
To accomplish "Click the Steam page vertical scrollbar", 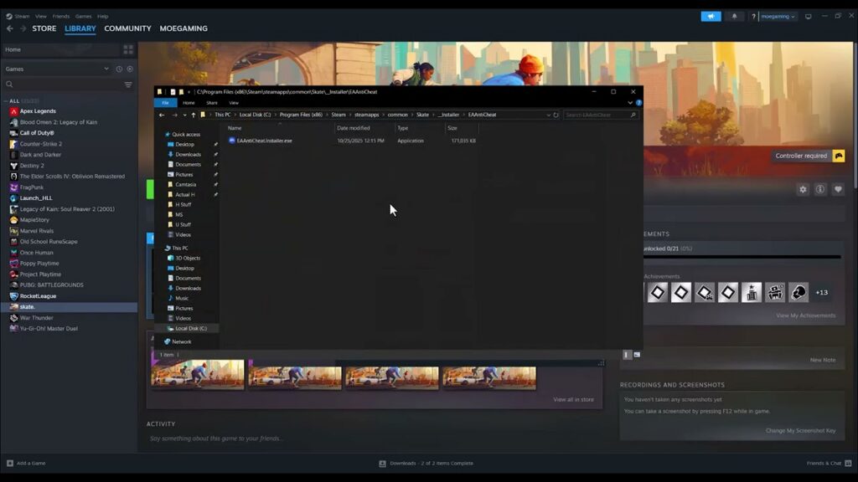I will coord(855,115).
